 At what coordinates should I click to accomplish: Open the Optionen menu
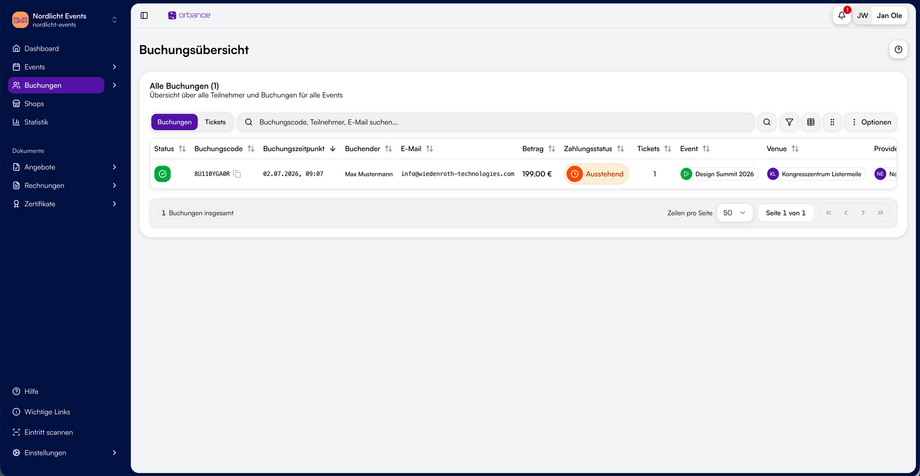pos(871,122)
